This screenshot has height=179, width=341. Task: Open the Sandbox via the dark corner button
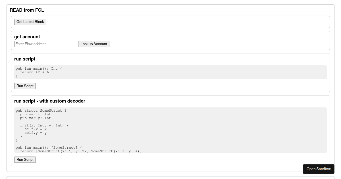pyautogui.click(x=319, y=169)
